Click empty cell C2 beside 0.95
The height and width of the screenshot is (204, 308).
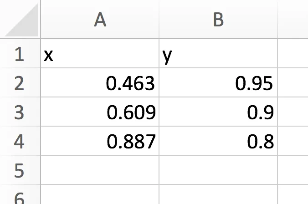[293, 82]
